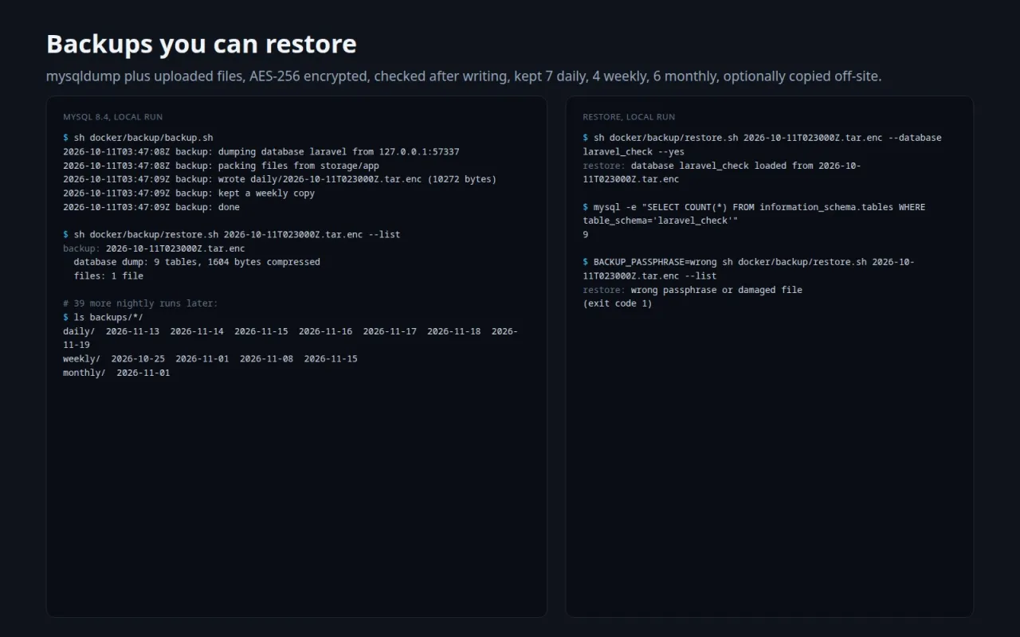Select the 'BACKUP_PASSPHRASE=wrong' command line
1020x637 pixels.
point(749,268)
